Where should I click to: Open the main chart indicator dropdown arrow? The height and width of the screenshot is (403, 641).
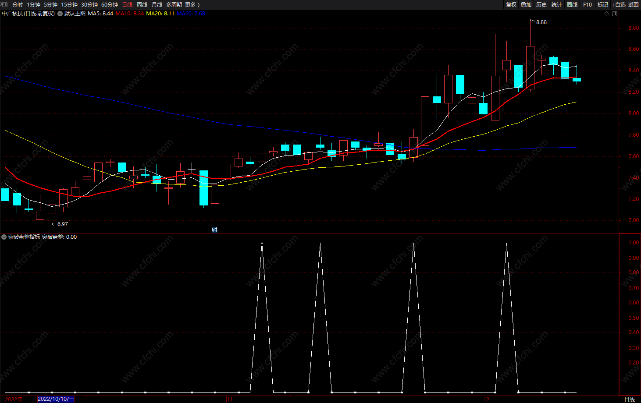pos(60,14)
